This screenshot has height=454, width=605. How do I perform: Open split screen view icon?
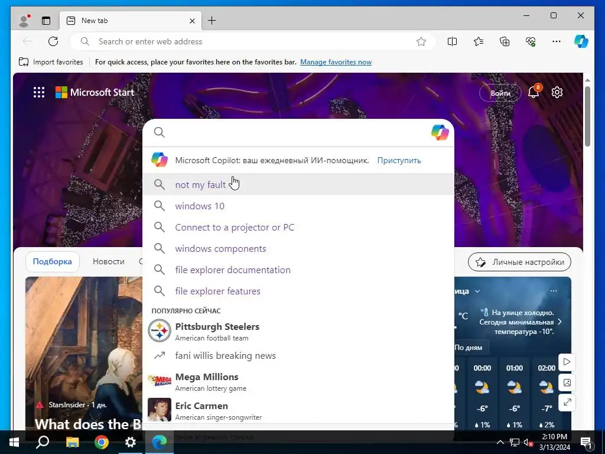[452, 41]
